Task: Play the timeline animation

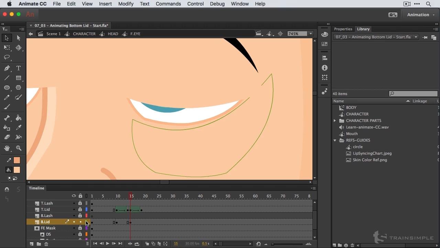Action: click(108, 244)
